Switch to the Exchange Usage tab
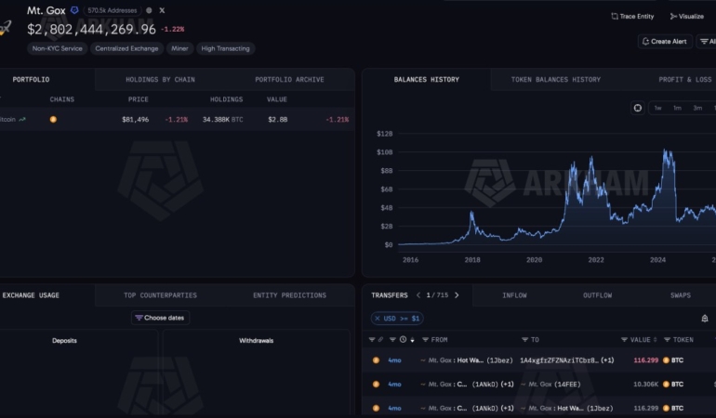This screenshot has width=716, height=418. coord(31,295)
